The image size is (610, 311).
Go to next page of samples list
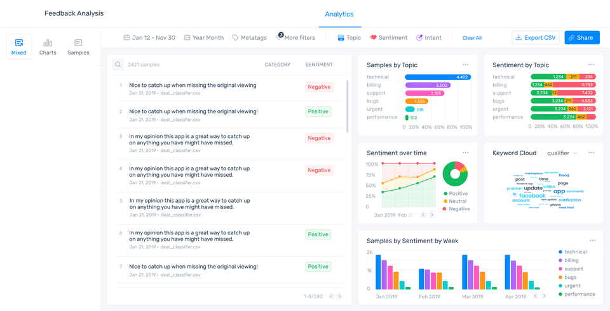click(340, 296)
